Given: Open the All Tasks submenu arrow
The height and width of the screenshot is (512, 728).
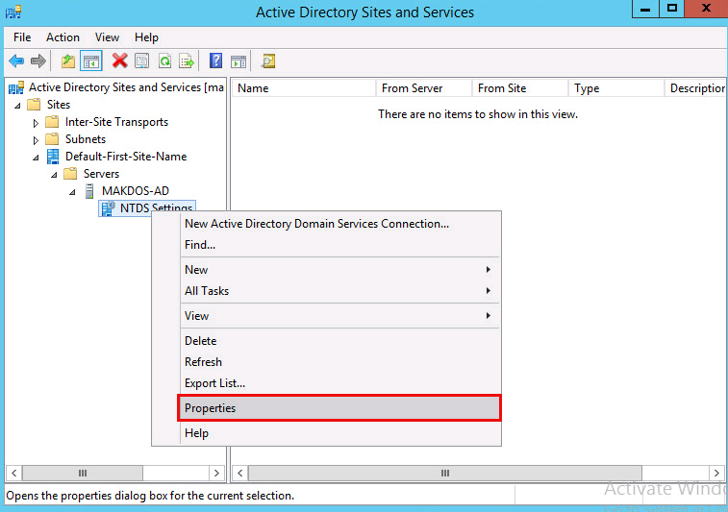Looking at the screenshot, I should click(489, 290).
